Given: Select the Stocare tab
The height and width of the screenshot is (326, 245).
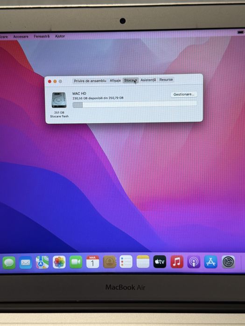Looking at the screenshot, I should pyautogui.click(x=131, y=80).
